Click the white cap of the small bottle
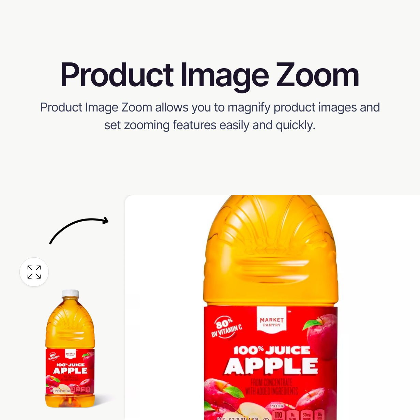This screenshot has height=420, width=420. tap(70, 294)
